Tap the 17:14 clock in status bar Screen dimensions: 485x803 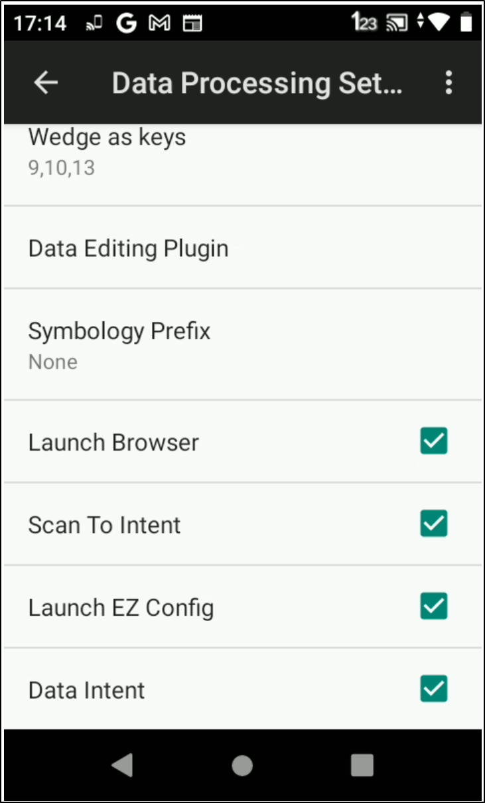[x=40, y=23]
